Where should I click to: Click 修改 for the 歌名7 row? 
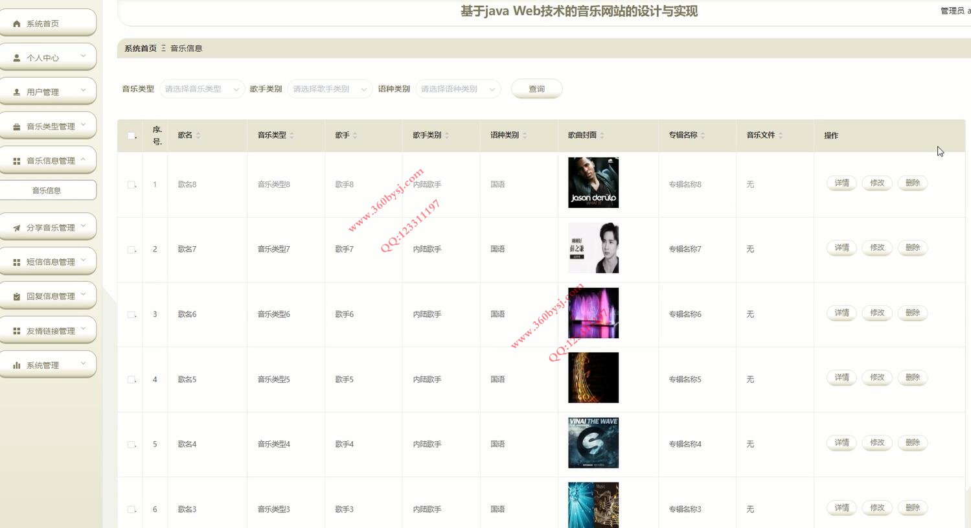pos(877,248)
